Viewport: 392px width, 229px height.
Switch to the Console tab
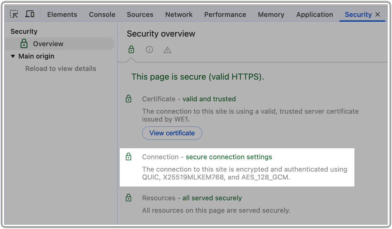pos(102,15)
